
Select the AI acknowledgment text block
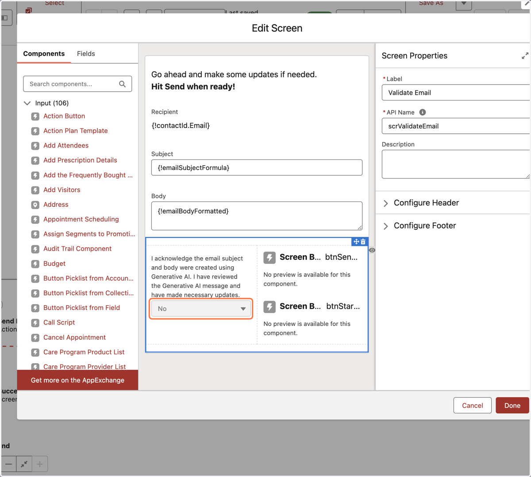pyautogui.click(x=197, y=276)
